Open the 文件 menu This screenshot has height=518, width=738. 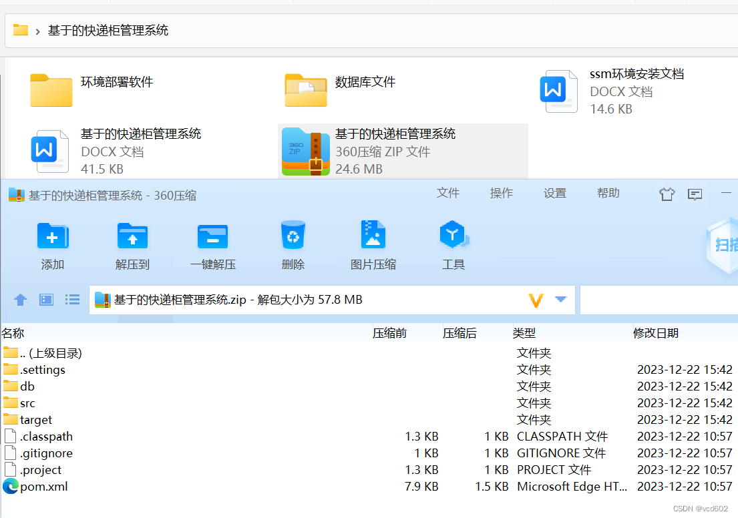(x=447, y=193)
